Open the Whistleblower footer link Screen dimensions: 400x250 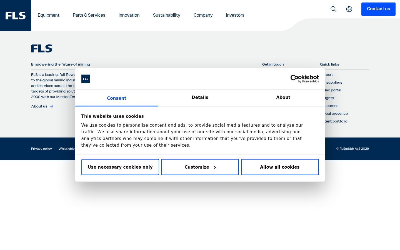coord(67,149)
